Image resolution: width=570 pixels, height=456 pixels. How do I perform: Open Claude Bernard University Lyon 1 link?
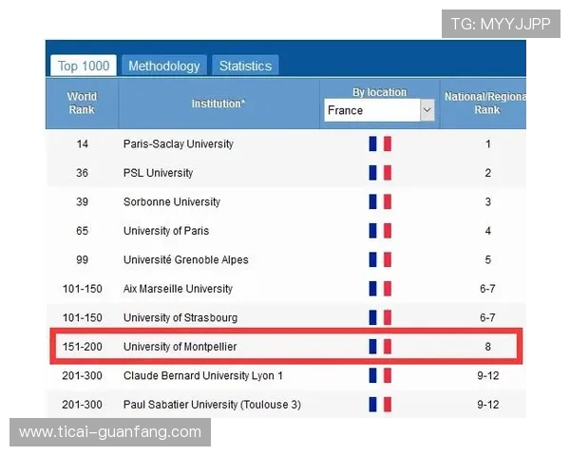[x=203, y=375]
